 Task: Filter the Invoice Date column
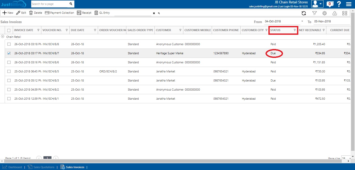pos(38,30)
